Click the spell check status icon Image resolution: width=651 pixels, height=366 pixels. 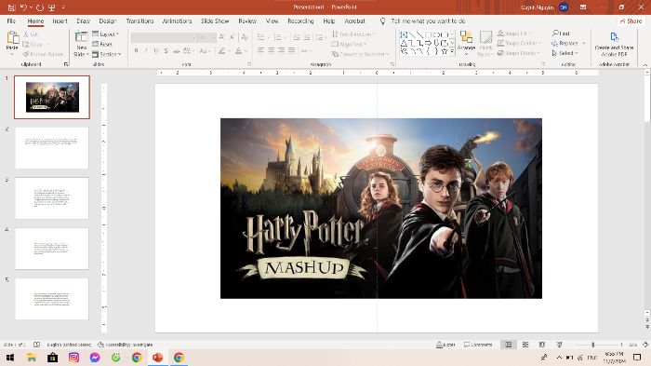click(36, 345)
